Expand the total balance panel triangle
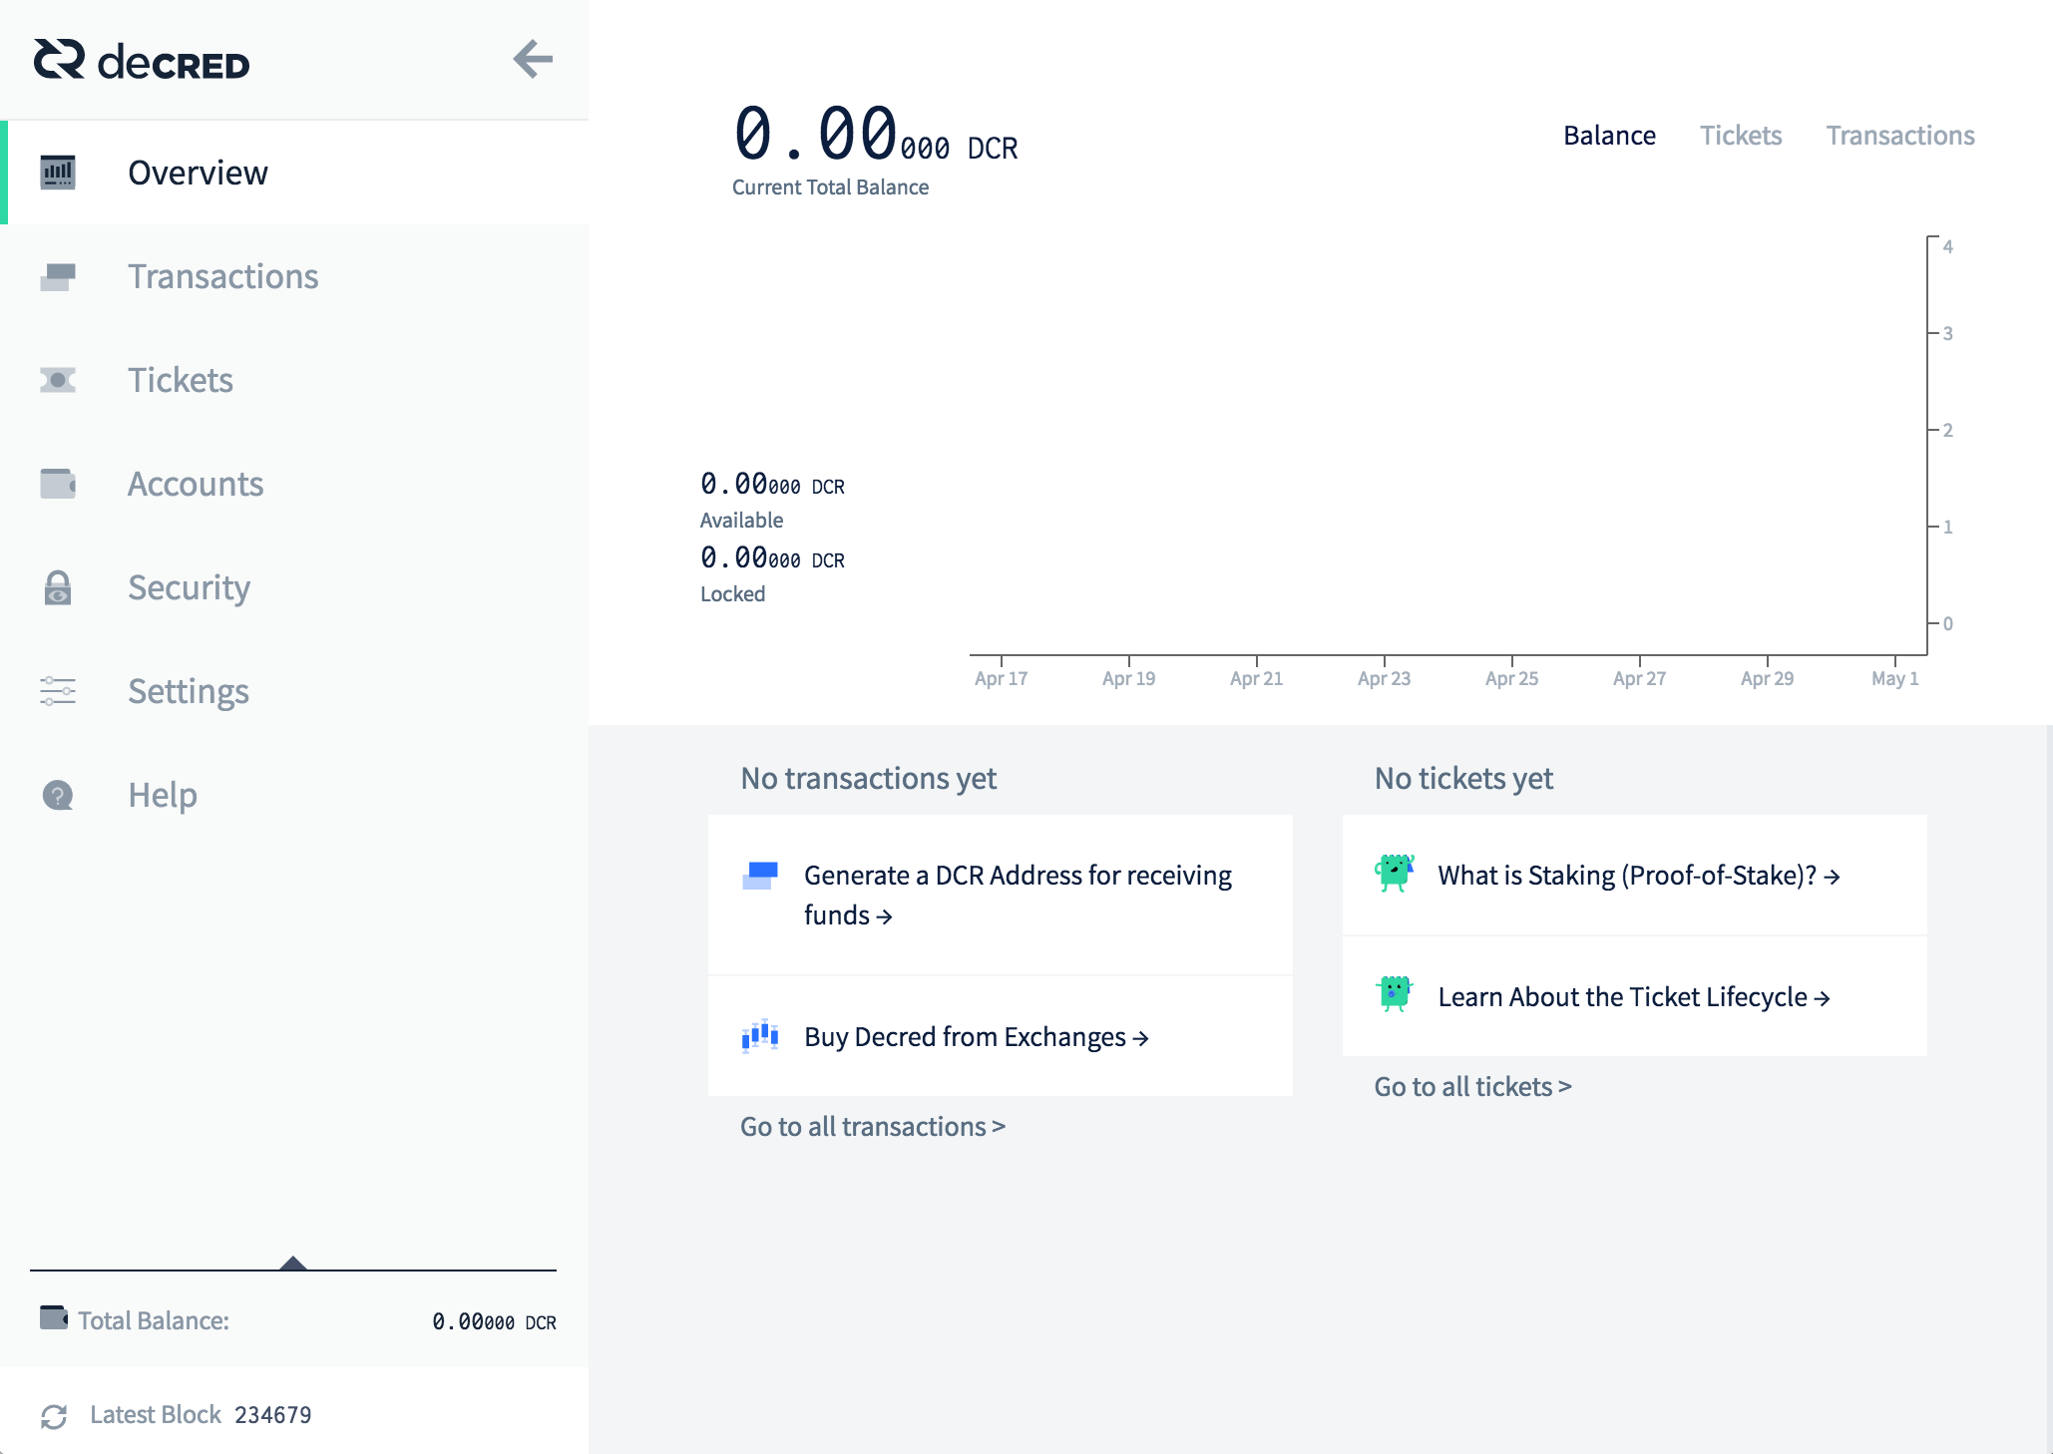The image size is (2053, 1454). [293, 1263]
